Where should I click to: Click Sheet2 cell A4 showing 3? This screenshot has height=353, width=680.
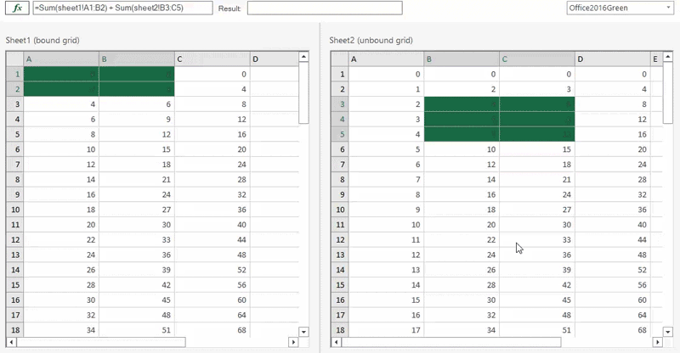386,120
